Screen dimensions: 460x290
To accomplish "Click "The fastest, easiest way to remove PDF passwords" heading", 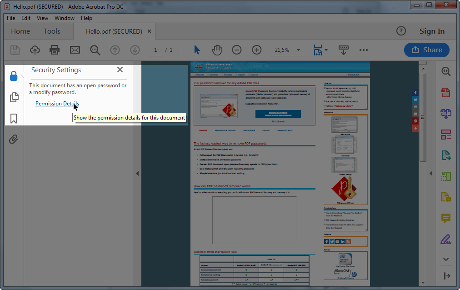I will click(x=230, y=143).
